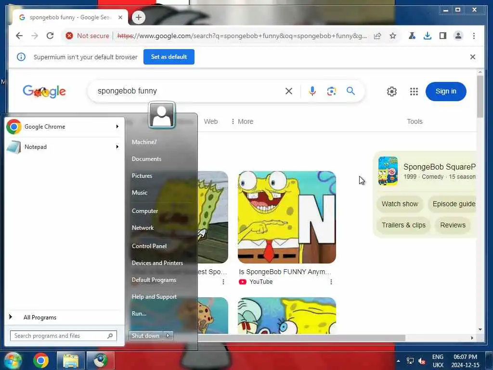Screen dimensions: 493x370
Task: Click the Squidward and SpongeBob video thumbnail
Action: point(287,316)
